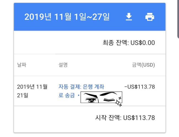
Task: Click the 2019년 11월 1일~27일 header title
Action: [x=67, y=17]
